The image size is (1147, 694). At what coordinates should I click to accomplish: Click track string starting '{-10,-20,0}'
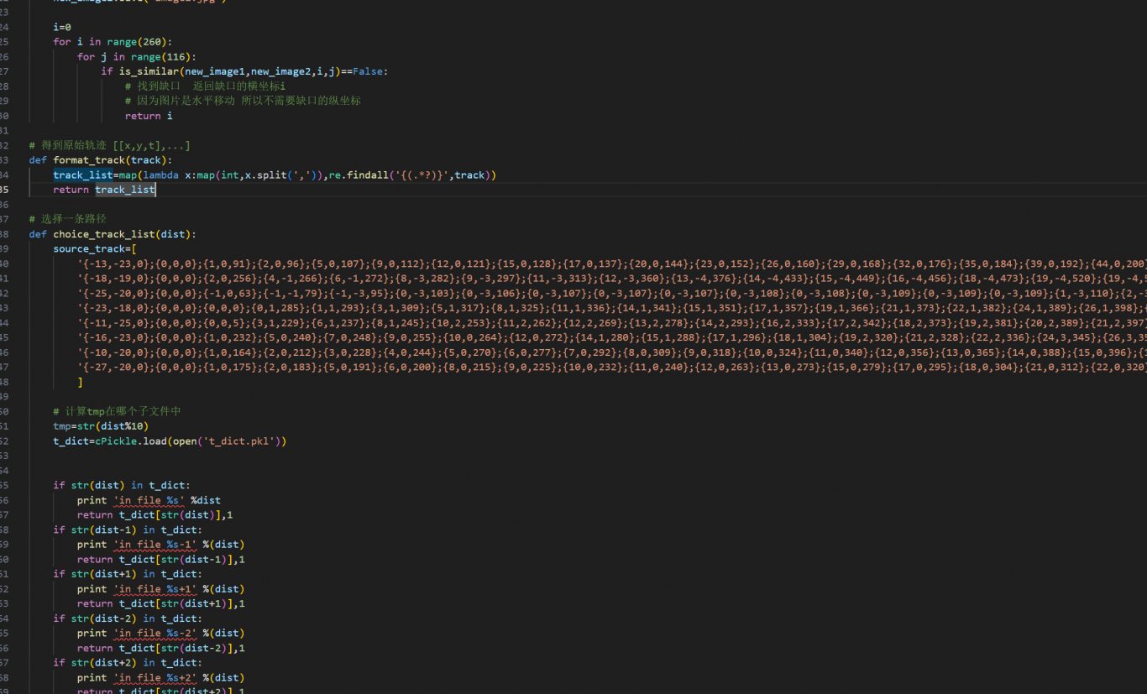[x=612, y=352]
